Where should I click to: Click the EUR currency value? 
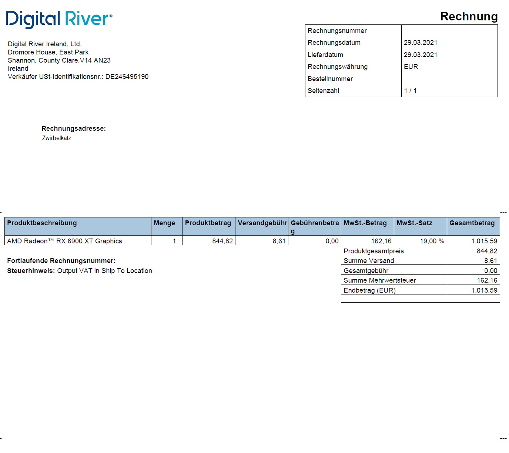pos(411,67)
